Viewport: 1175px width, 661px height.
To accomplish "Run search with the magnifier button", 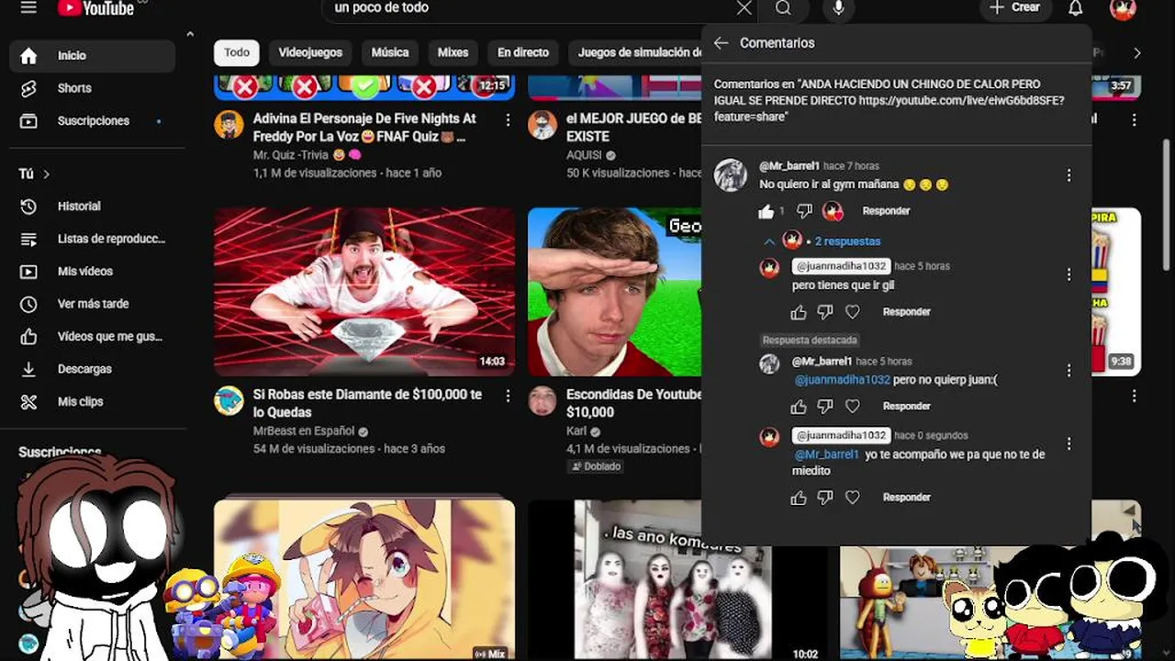I will [783, 8].
